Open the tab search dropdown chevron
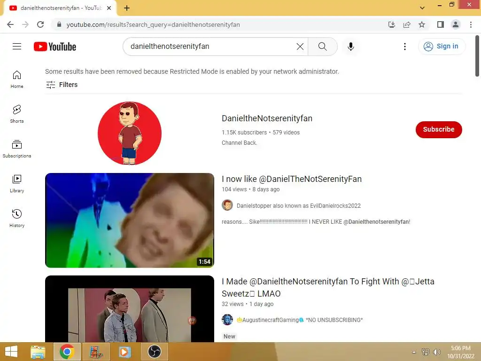This screenshot has width=481, height=361. 422,8
